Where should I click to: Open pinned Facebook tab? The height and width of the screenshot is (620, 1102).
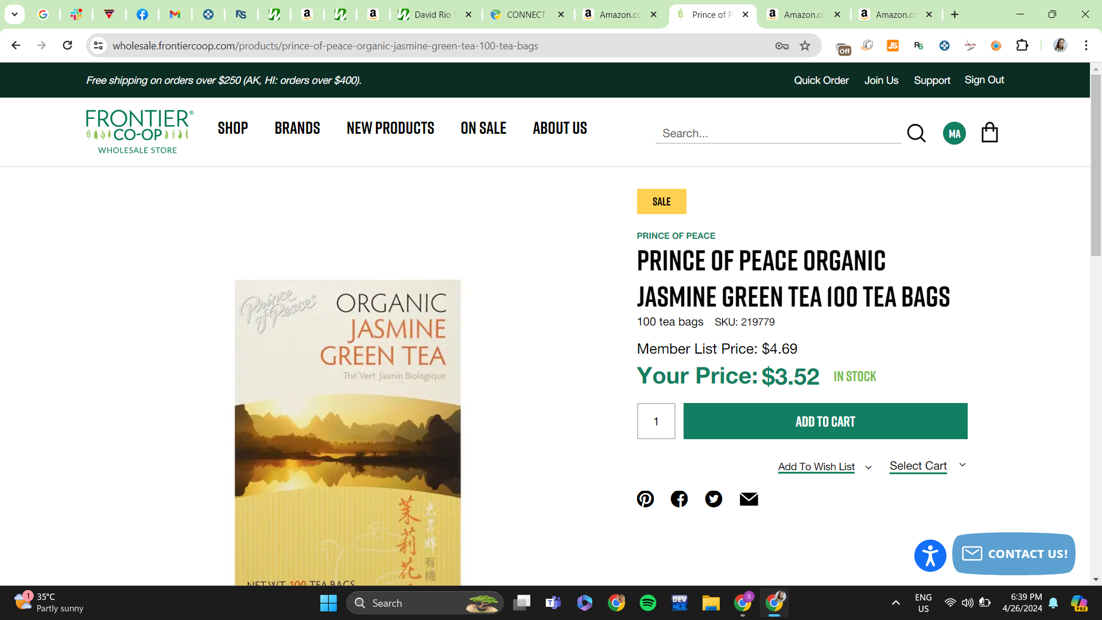142,14
